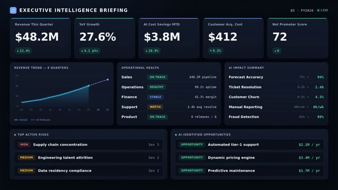
Task: Select the Net Promoter Score value 72
Action: pos(279,36)
